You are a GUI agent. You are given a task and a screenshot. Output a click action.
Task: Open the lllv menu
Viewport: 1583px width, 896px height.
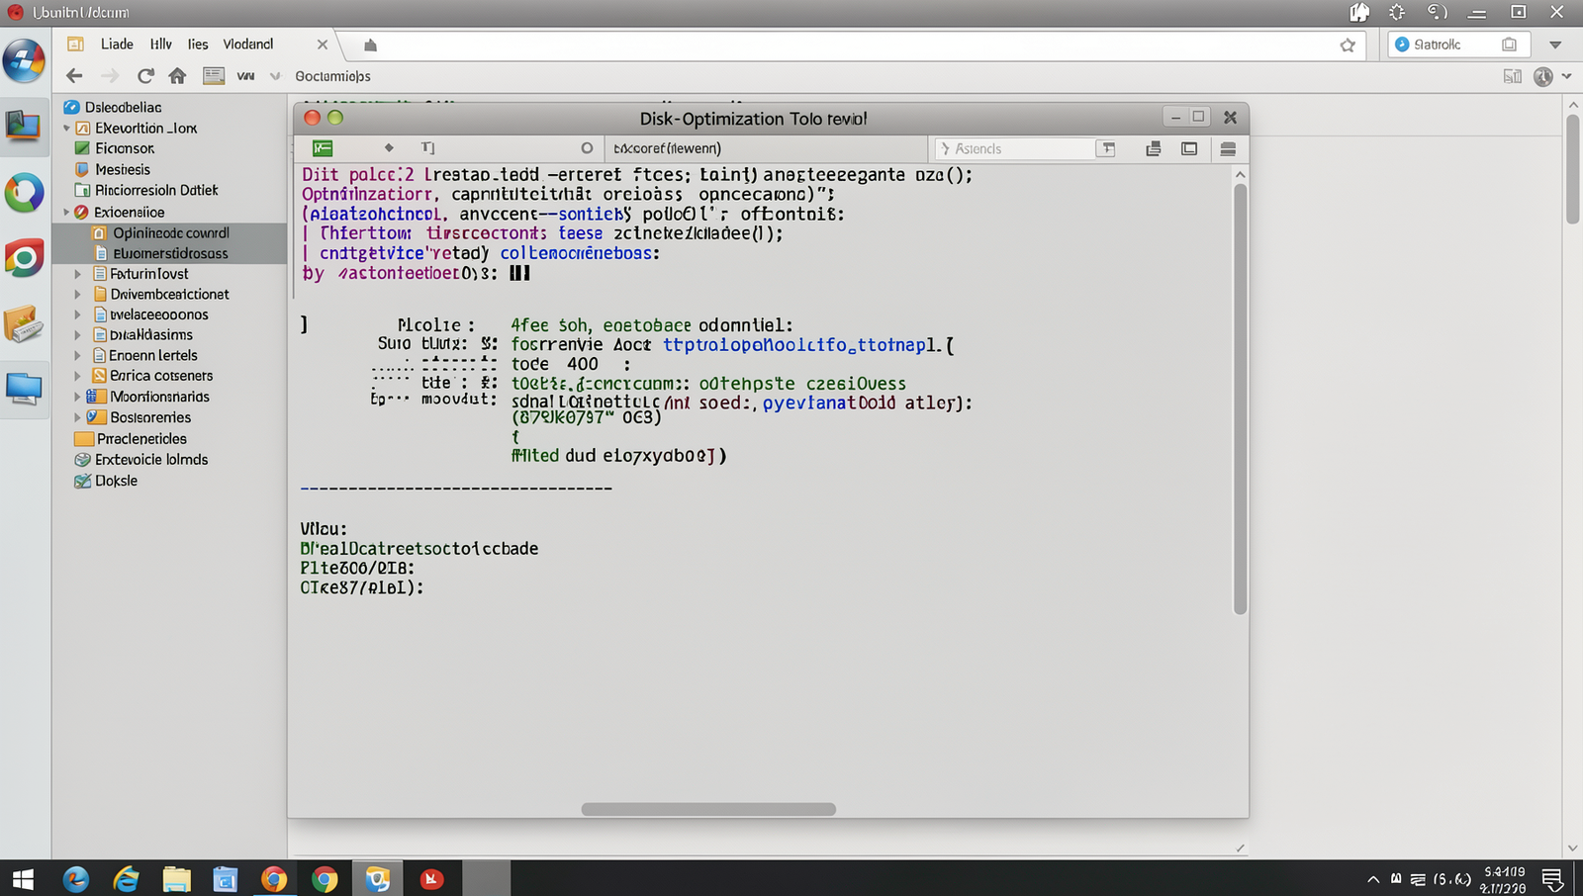[x=161, y=45]
